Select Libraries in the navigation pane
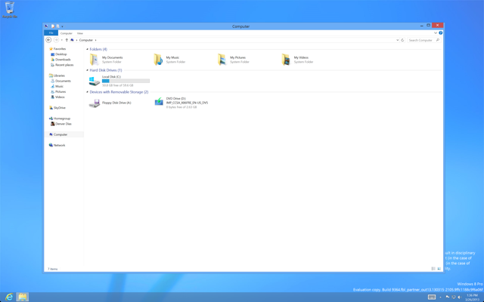The image size is (484, 302). 57,75
